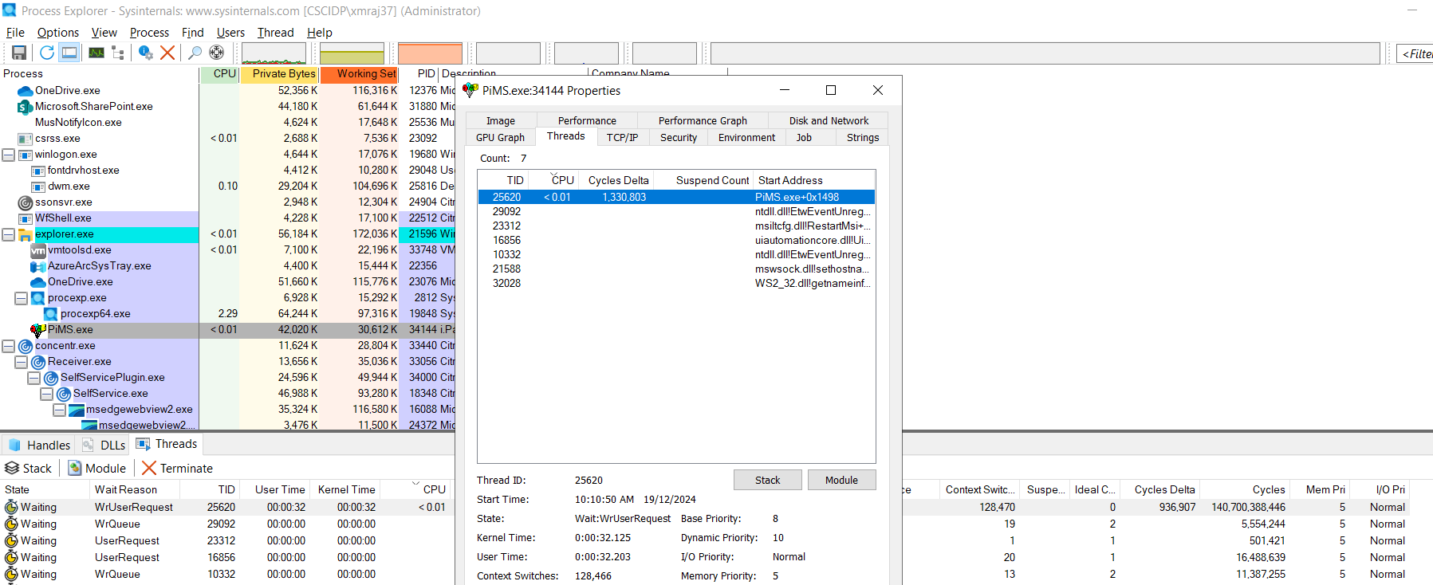The width and height of the screenshot is (1433, 585).
Task: Open the process Properties gear icon
Action: coord(145,53)
